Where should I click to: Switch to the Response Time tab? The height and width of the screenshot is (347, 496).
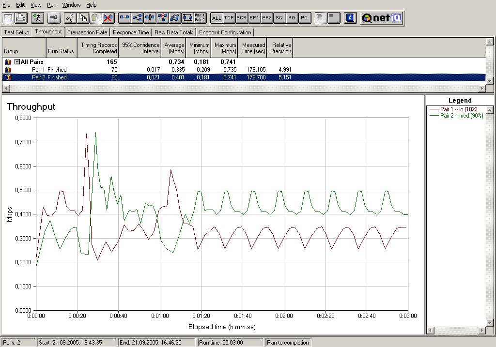[x=131, y=32]
